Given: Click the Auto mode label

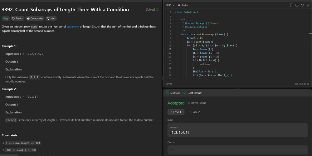Looking at the screenshot, I should pyautogui.click(x=184, y=5).
